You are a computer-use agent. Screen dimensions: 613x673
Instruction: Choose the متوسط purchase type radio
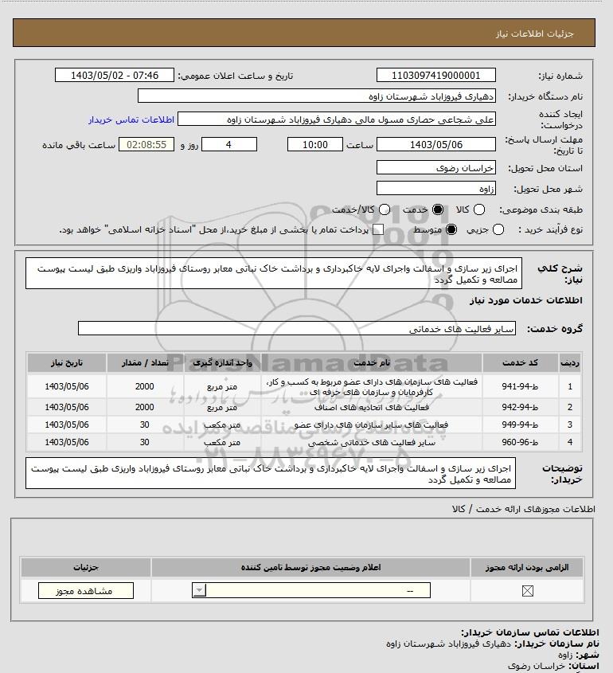pyautogui.click(x=451, y=229)
